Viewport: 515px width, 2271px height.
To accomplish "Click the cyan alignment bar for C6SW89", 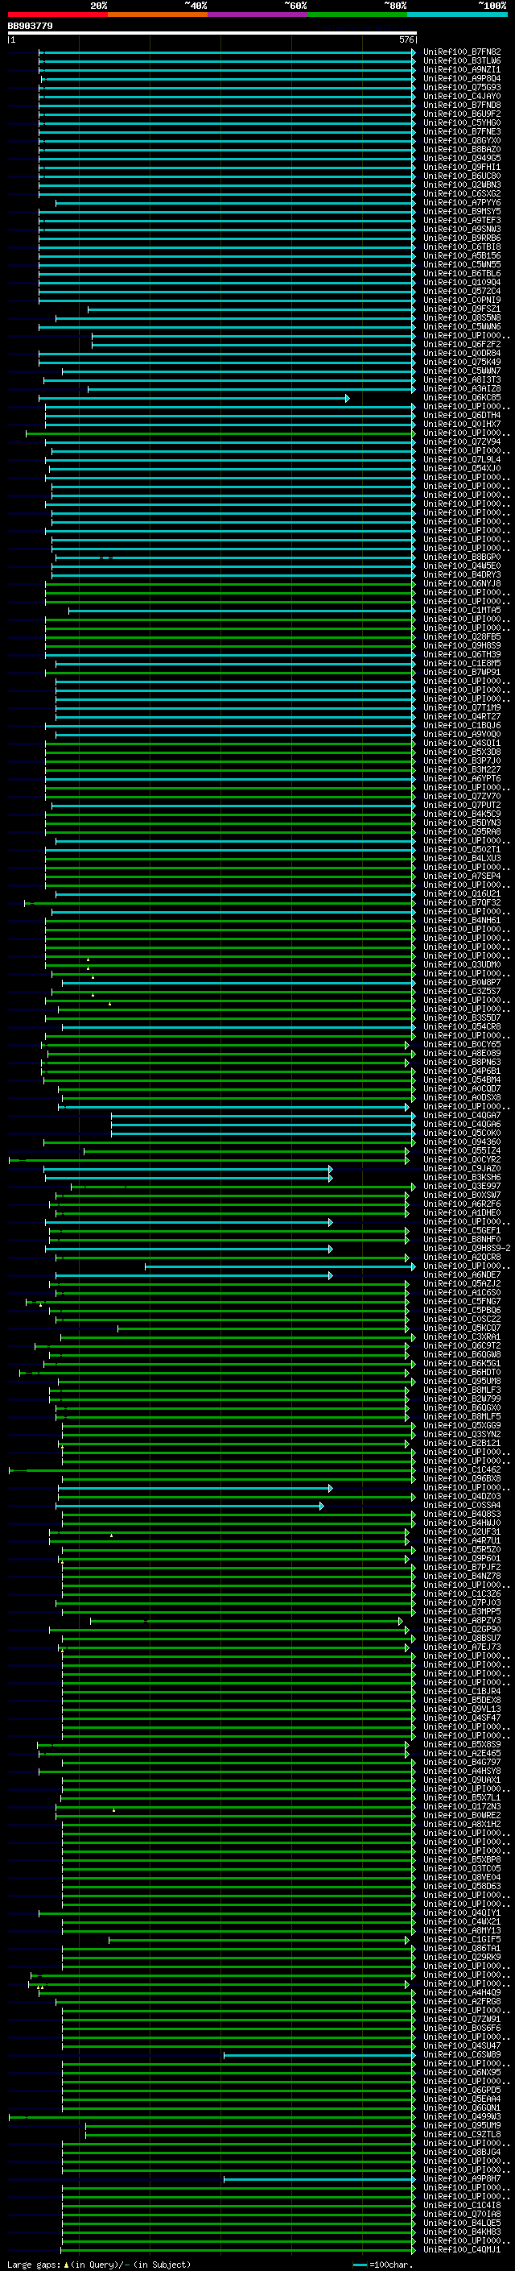I will click(319, 2055).
